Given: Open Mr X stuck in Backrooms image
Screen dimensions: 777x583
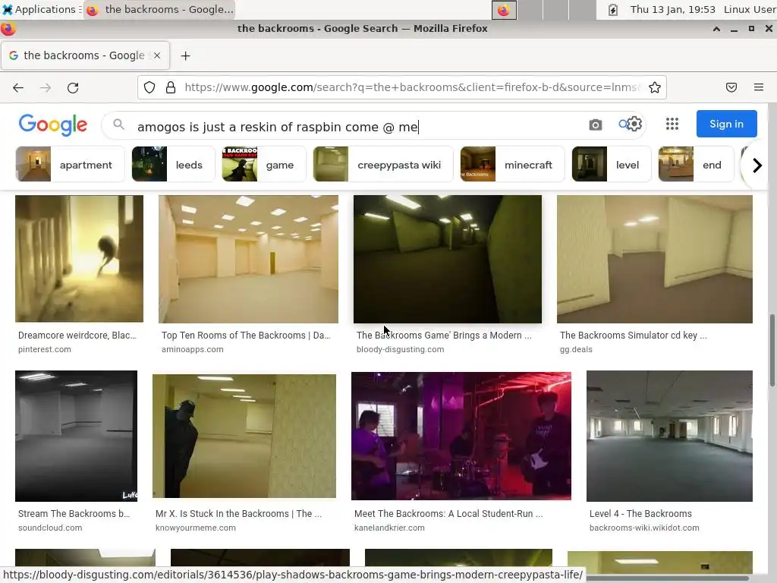Looking at the screenshot, I should point(244,436).
